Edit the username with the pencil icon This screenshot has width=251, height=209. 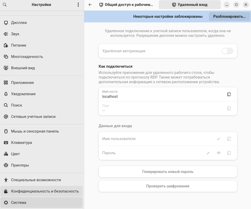click(218, 139)
